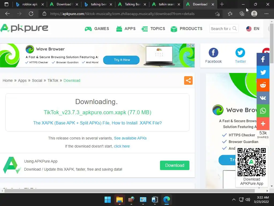Open Edge settings and more menu
The height and width of the screenshot is (206, 274).
(x=267, y=14)
